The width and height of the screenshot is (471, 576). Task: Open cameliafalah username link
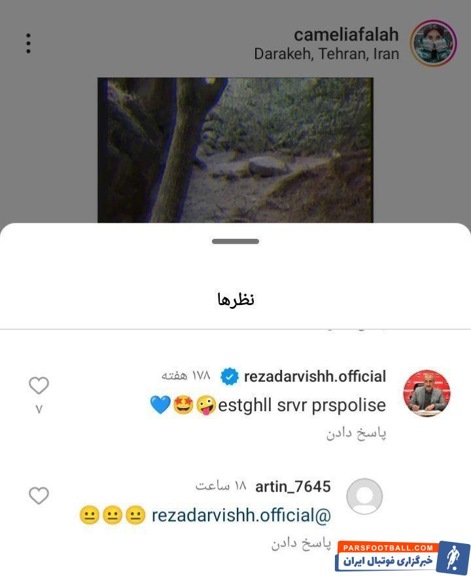[346, 35]
